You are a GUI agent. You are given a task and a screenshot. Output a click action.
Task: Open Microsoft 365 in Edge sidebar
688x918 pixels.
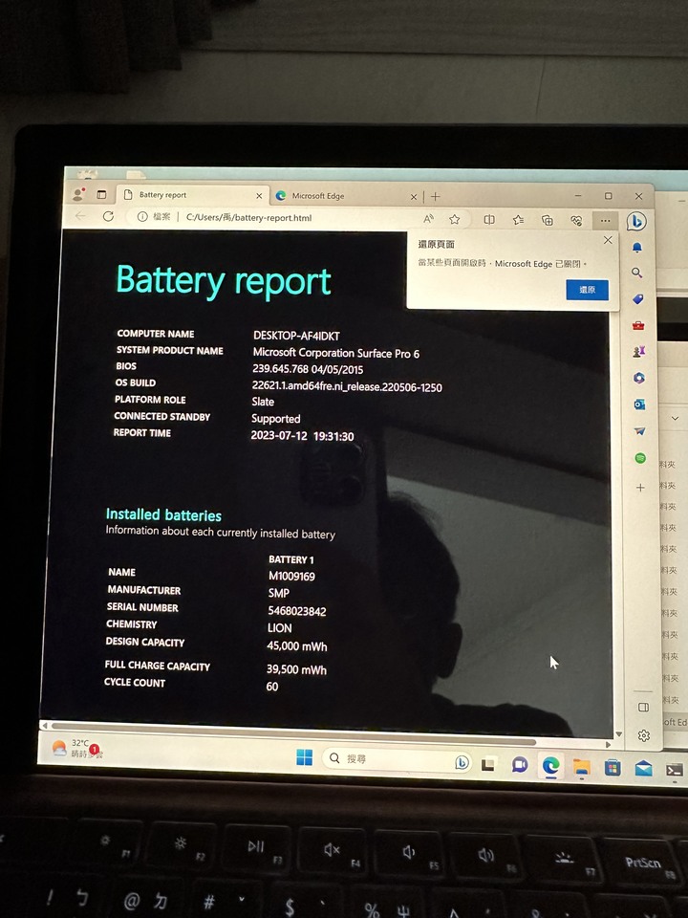[639, 378]
